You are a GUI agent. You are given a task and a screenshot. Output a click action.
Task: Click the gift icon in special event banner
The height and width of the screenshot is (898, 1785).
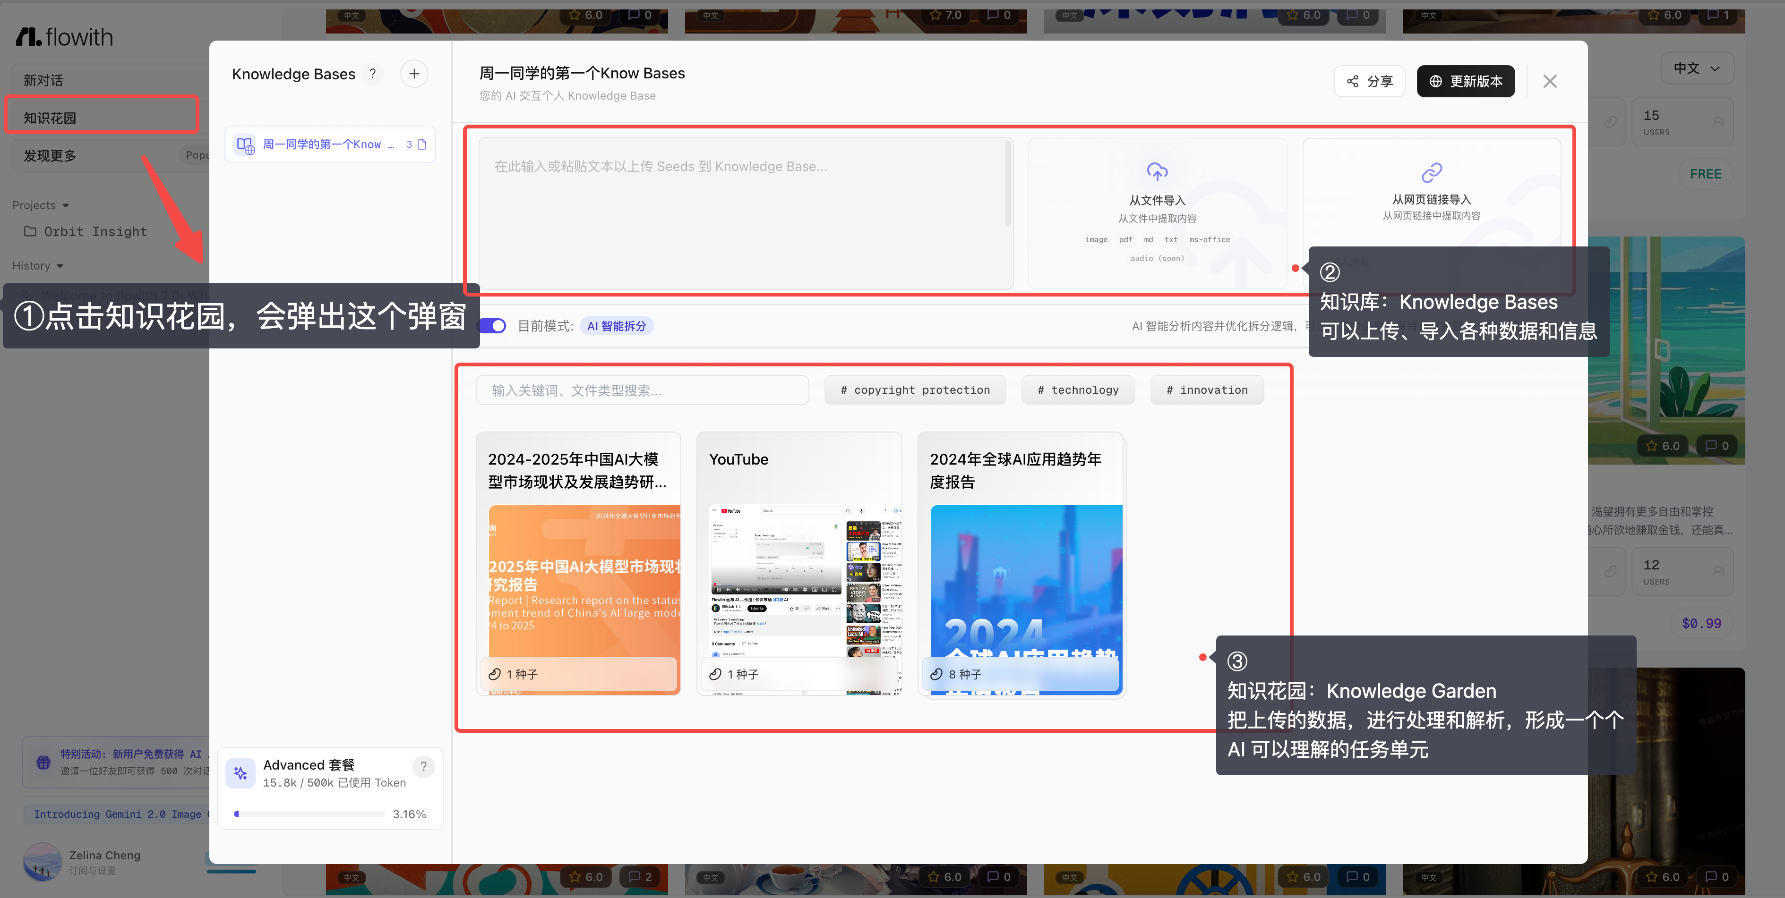(43, 762)
